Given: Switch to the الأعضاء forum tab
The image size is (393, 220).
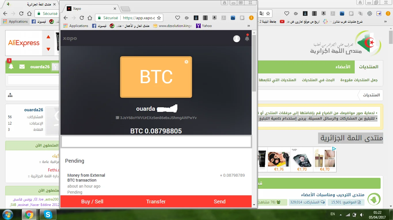Looking at the screenshot, I should click(x=343, y=67).
